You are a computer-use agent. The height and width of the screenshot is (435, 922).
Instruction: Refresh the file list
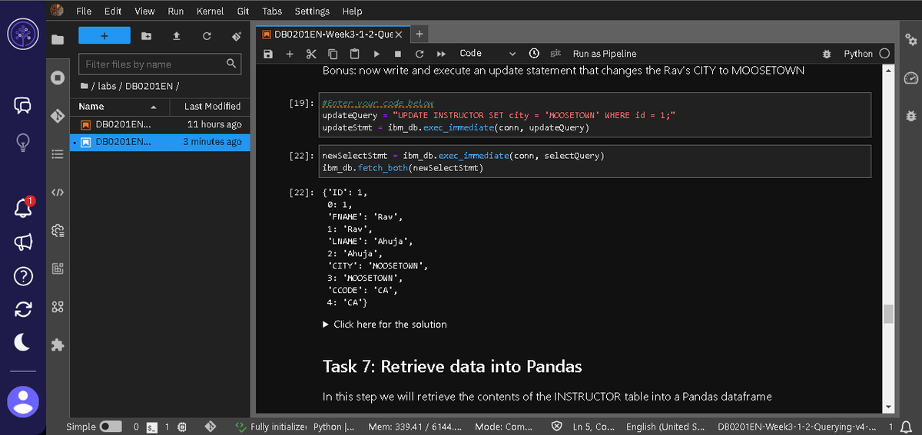pos(206,36)
